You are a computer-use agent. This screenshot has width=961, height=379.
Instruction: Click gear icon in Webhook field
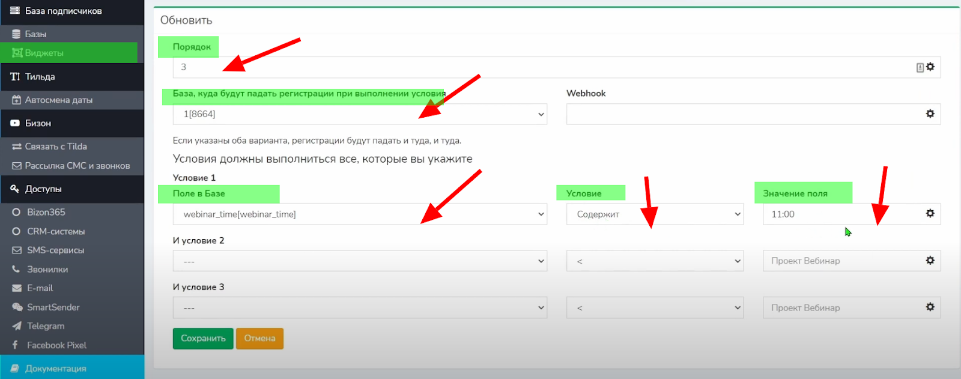[x=930, y=114]
